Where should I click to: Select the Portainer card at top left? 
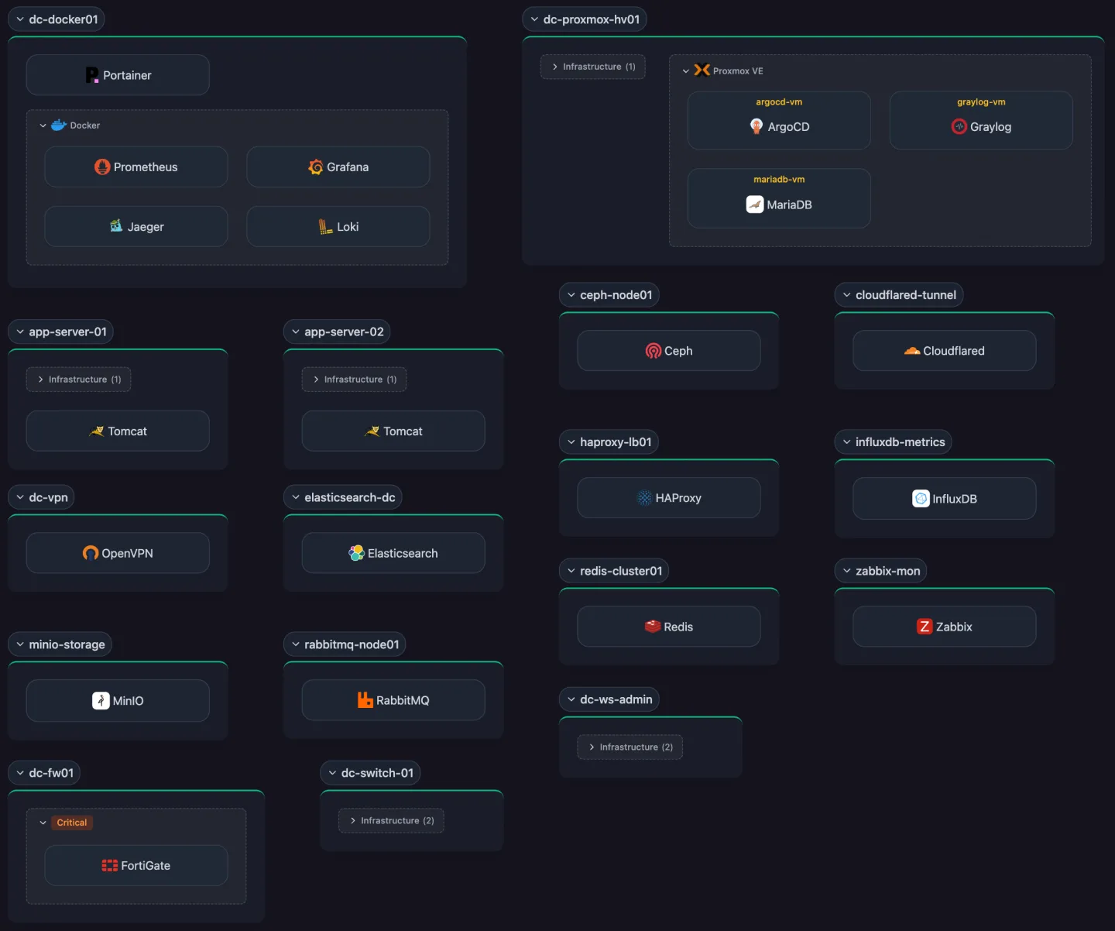117,74
